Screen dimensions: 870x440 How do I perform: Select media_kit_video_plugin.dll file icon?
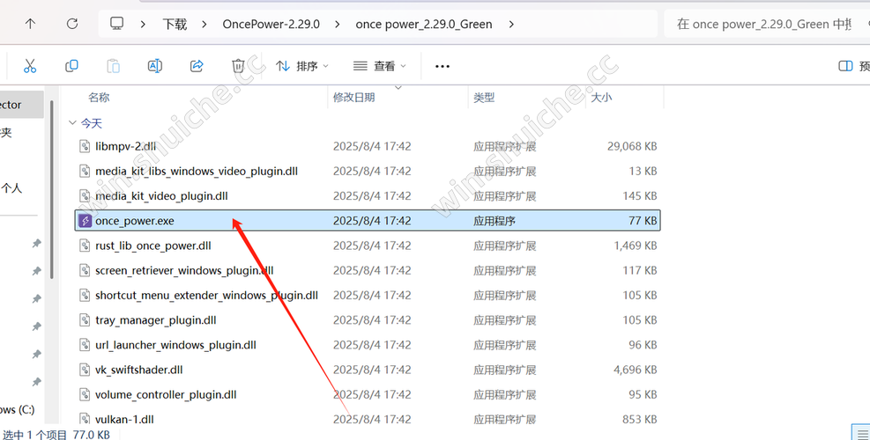point(85,195)
